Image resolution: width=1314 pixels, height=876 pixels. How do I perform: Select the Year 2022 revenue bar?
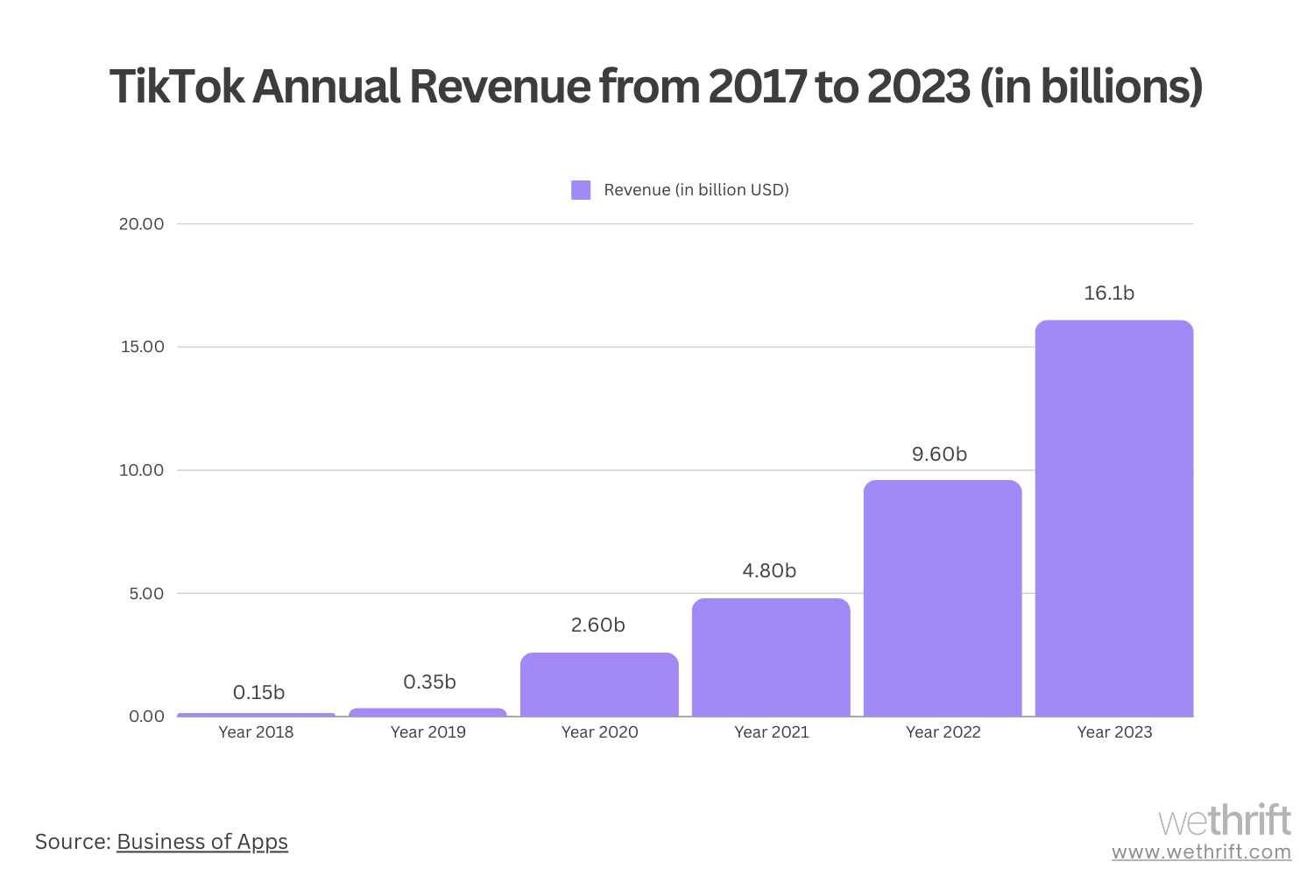click(x=943, y=598)
